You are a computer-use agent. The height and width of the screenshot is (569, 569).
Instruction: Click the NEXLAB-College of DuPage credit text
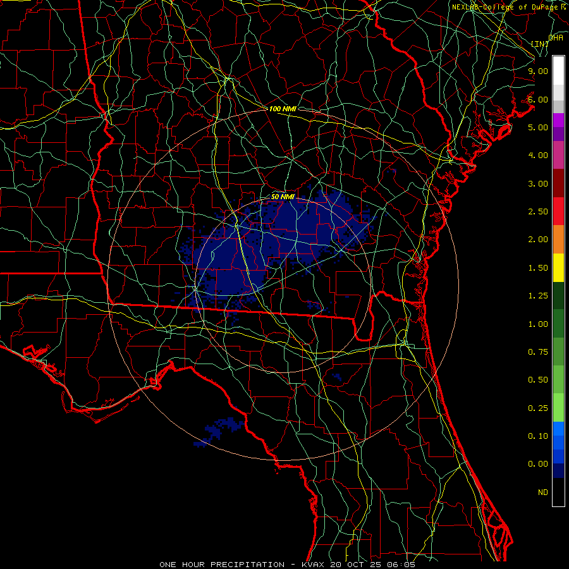coord(510,7)
